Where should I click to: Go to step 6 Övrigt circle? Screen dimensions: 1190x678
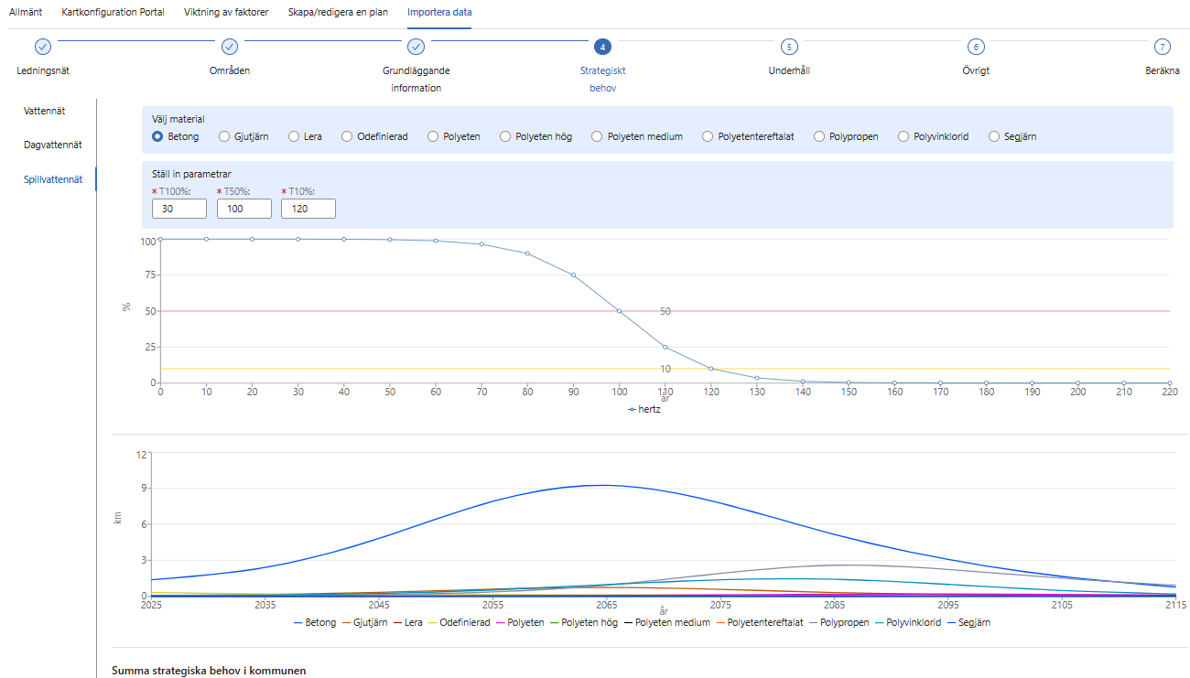[x=976, y=47]
